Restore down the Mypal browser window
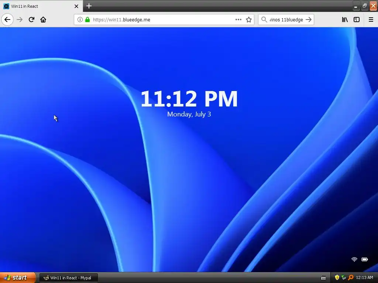The height and width of the screenshot is (283, 378). pyautogui.click(x=364, y=6)
